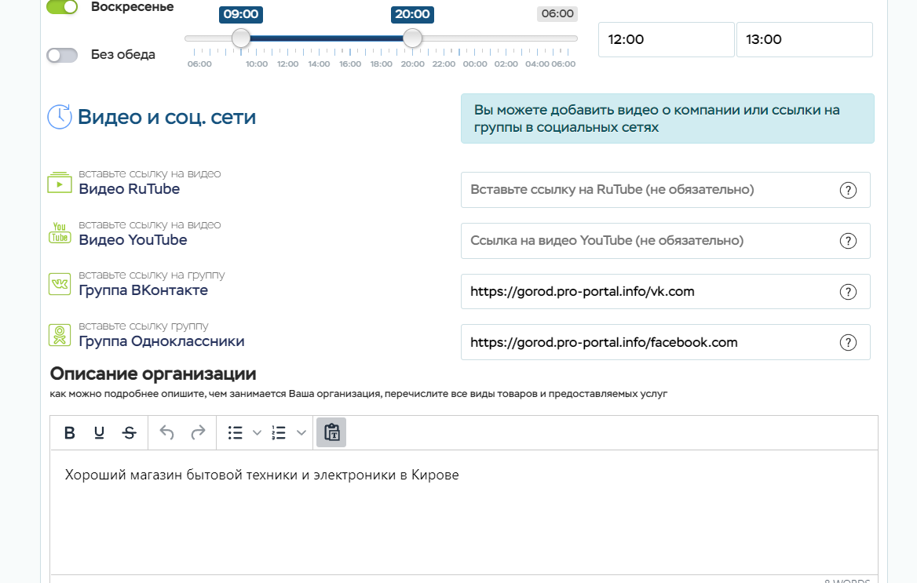Open help icon for RuTube link field
Image resolution: width=917 pixels, height=583 pixels.
click(848, 190)
